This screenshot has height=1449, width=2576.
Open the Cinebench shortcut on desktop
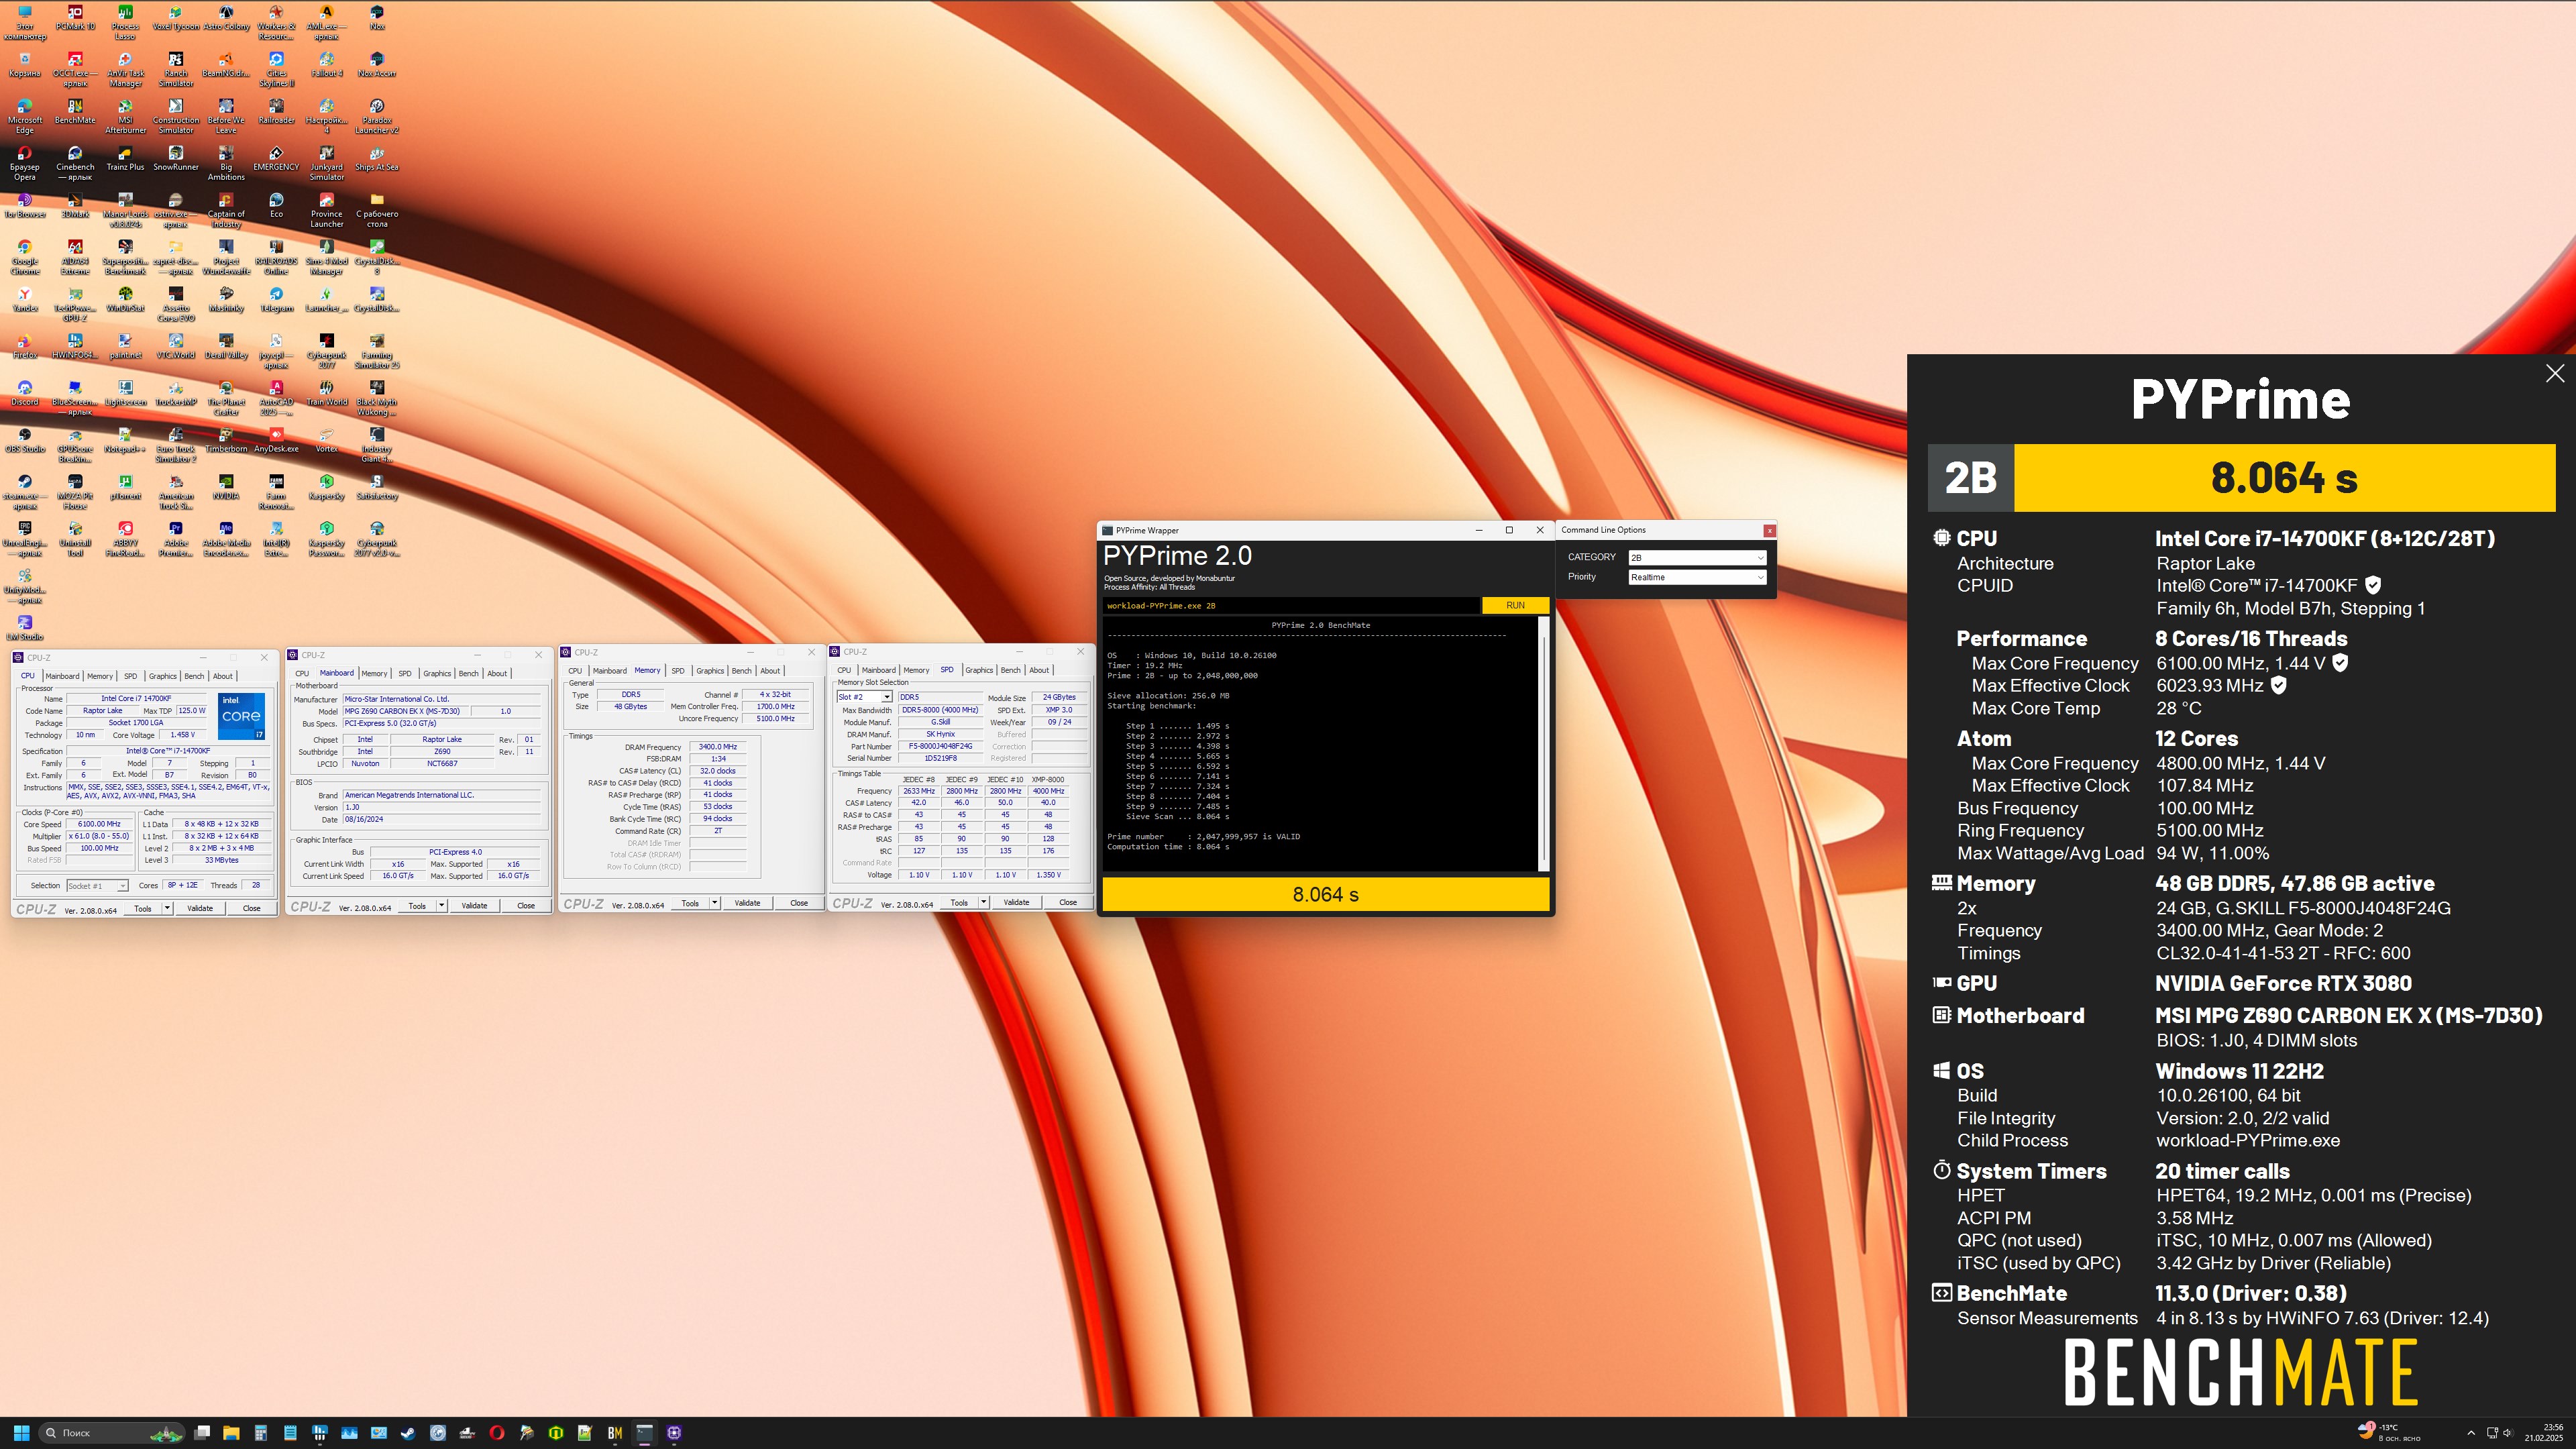pyautogui.click(x=75, y=163)
